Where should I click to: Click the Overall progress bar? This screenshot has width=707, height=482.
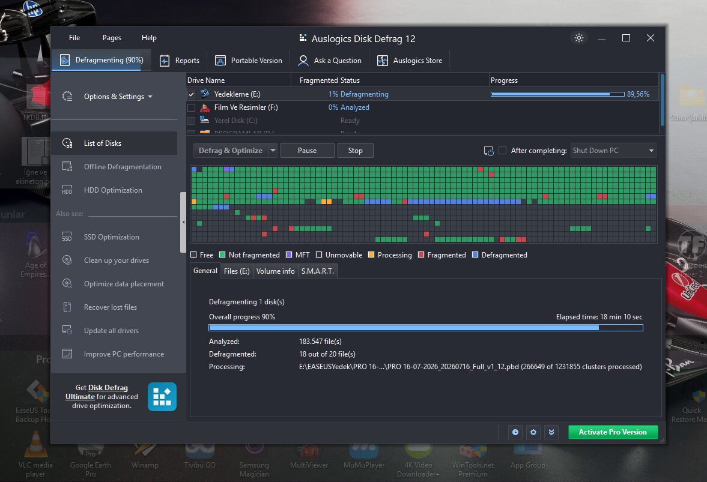(426, 328)
